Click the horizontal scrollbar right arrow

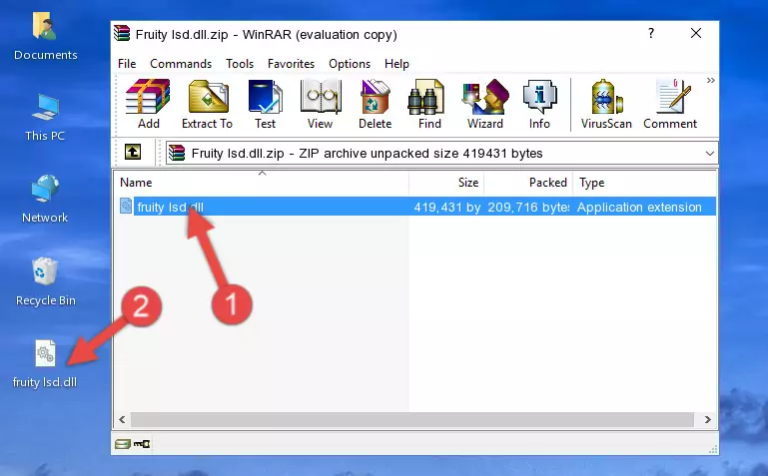tap(707, 419)
